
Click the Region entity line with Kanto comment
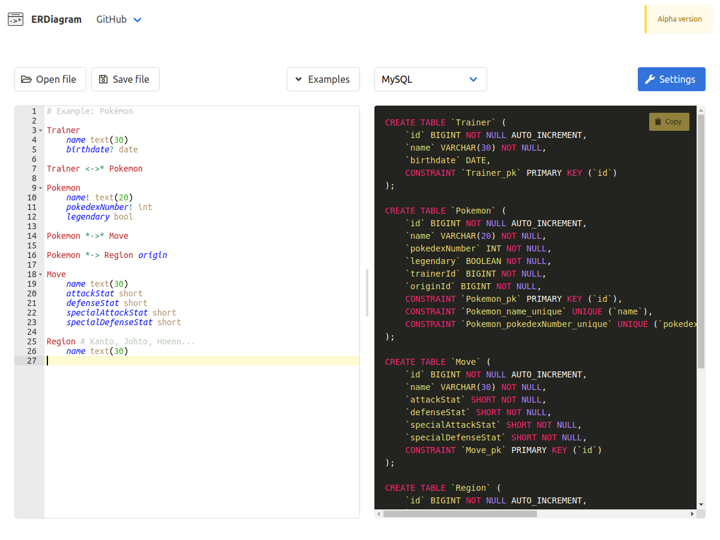(x=121, y=341)
